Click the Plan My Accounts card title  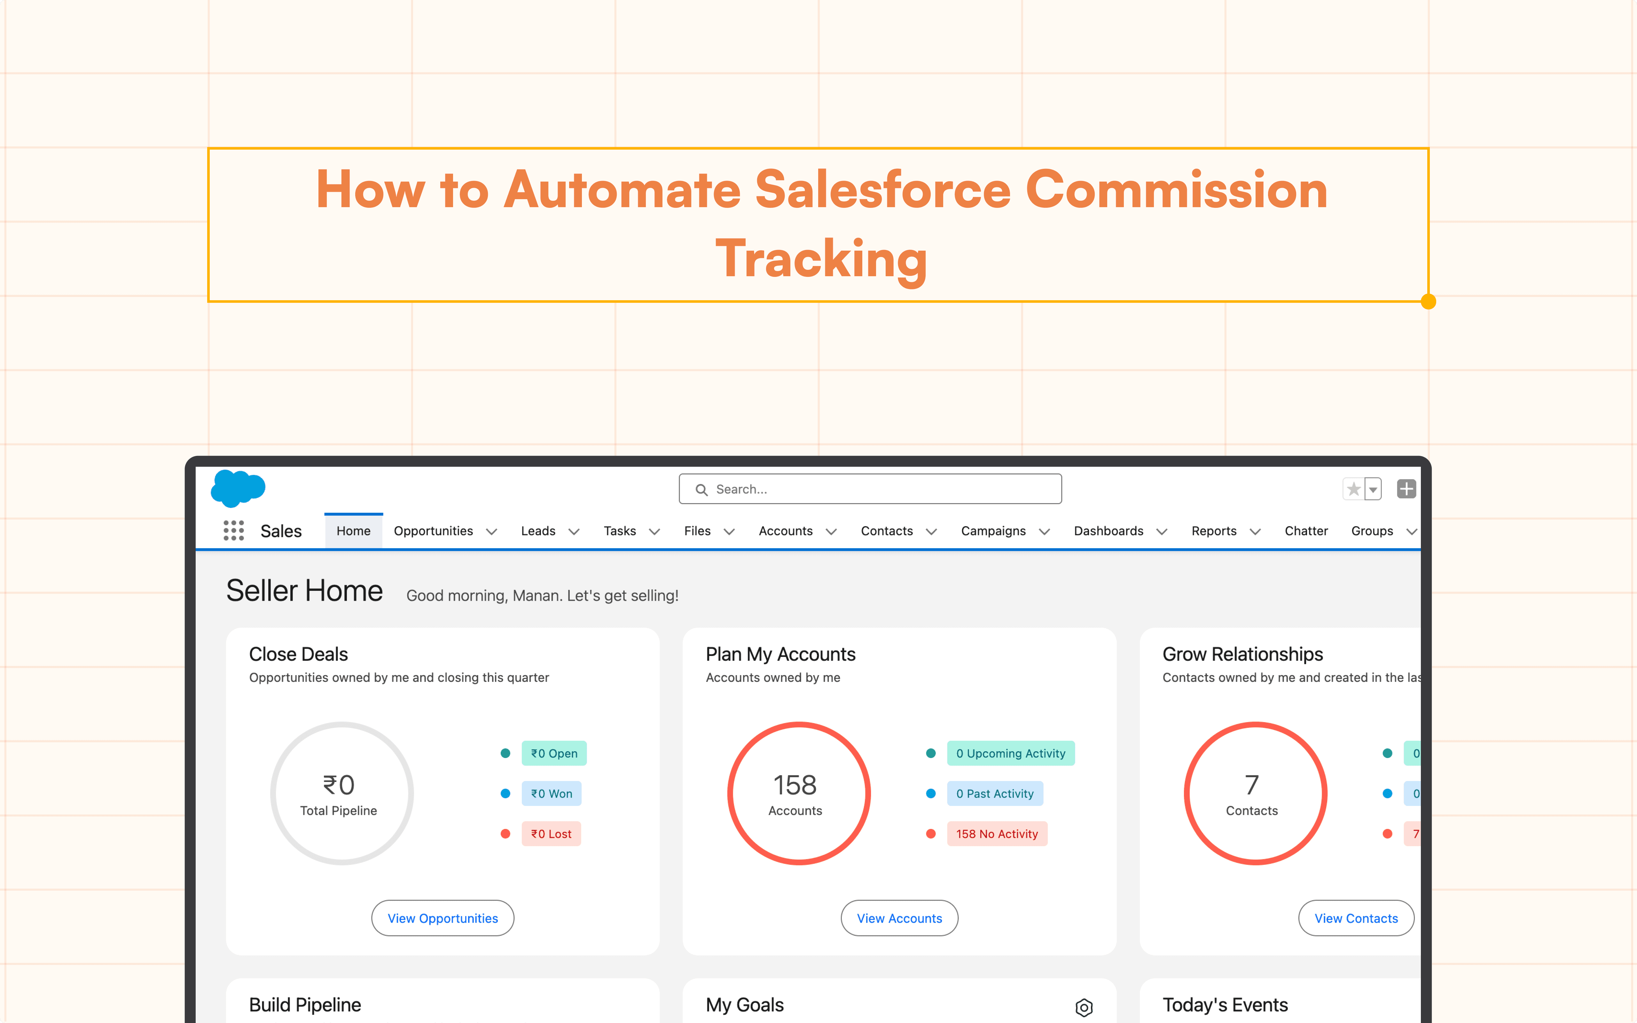pyautogui.click(x=781, y=654)
